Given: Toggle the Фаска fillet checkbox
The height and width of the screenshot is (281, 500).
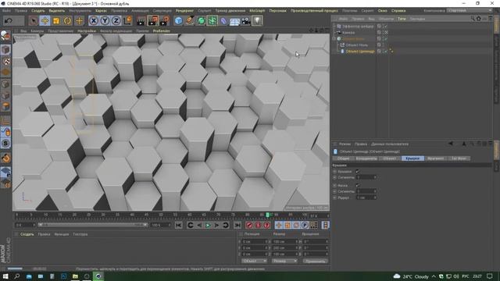Looking at the screenshot, I should pyautogui.click(x=358, y=185).
